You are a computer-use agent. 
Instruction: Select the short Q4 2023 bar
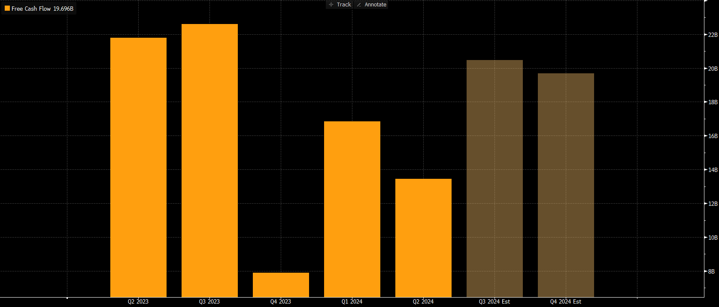(x=281, y=285)
